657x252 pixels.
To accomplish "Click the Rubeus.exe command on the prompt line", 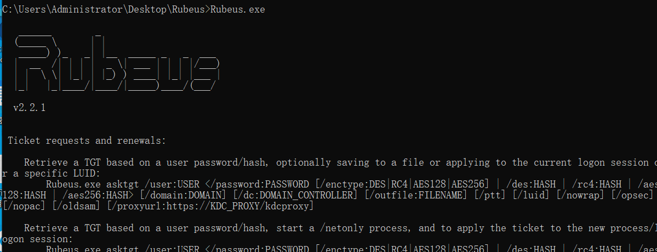I will coord(238,9).
